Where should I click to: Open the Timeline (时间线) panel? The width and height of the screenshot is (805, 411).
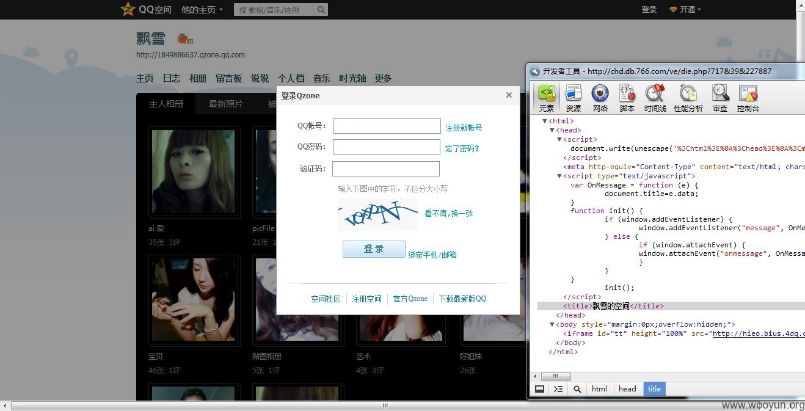click(655, 98)
